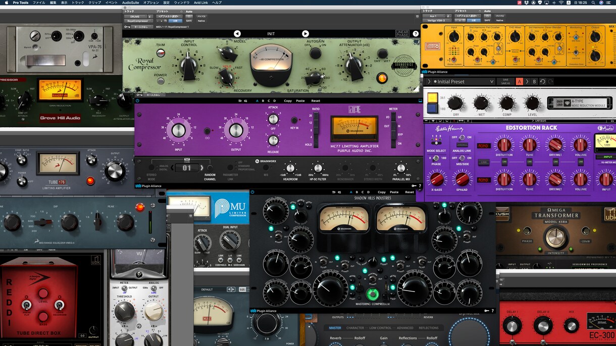Toggle RANDOM CHANNEL button on MC77

(210, 167)
